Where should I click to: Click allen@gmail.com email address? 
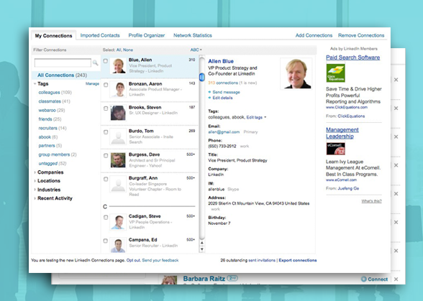(x=224, y=132)
